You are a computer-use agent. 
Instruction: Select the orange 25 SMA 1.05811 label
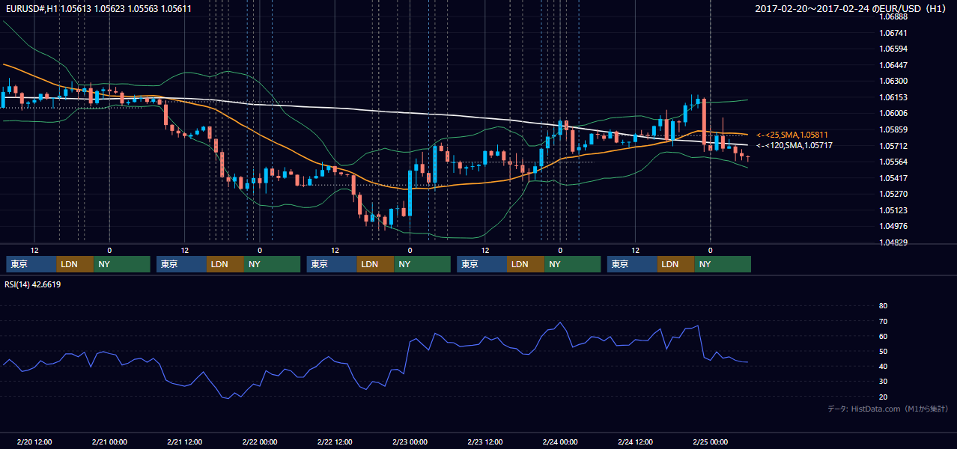click(x=794, y=135)
